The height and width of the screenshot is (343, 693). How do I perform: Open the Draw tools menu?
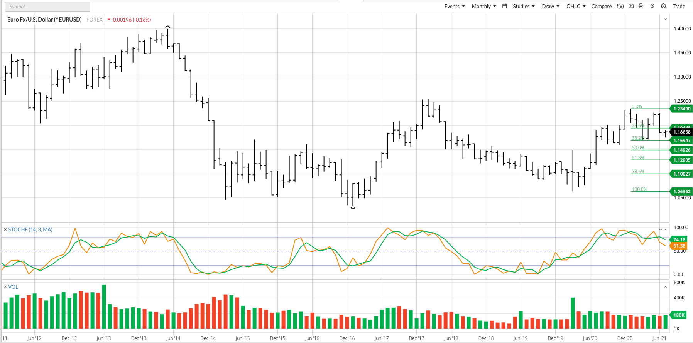(x=550, y=6)
